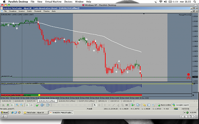The width and height of the screenshot is (199, 124).
Task: Open the indicators list green plus icon
Action: click(37, 105)
